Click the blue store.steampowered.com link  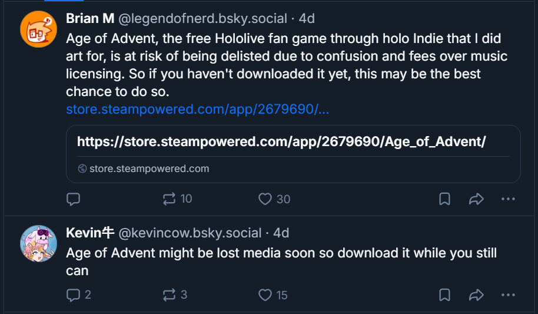(x=197, y=110)
